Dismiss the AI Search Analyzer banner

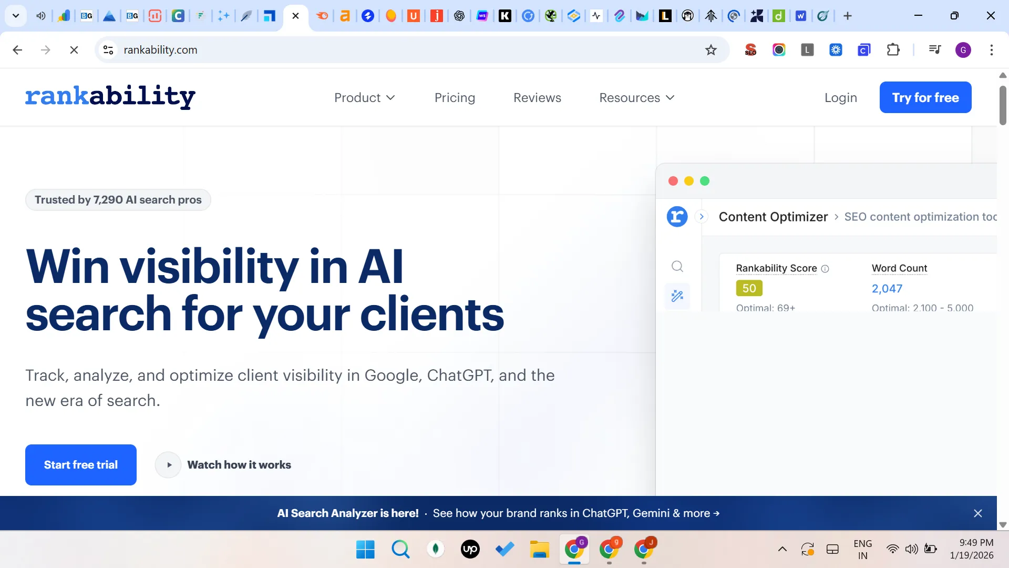coord(977,513)
